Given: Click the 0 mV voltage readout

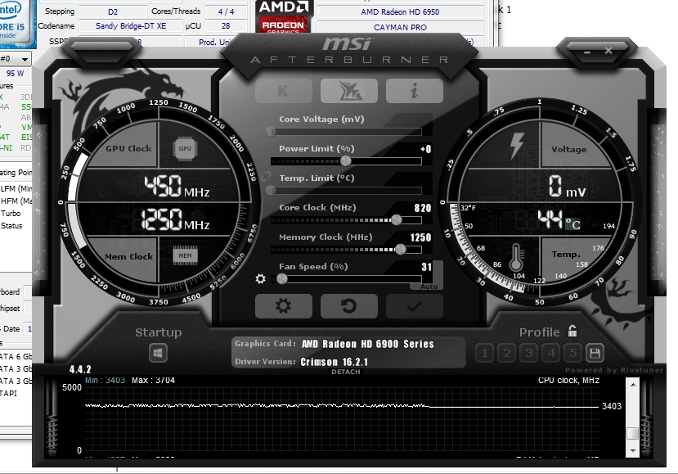Looking at the screenshot, I should point(568,187).
